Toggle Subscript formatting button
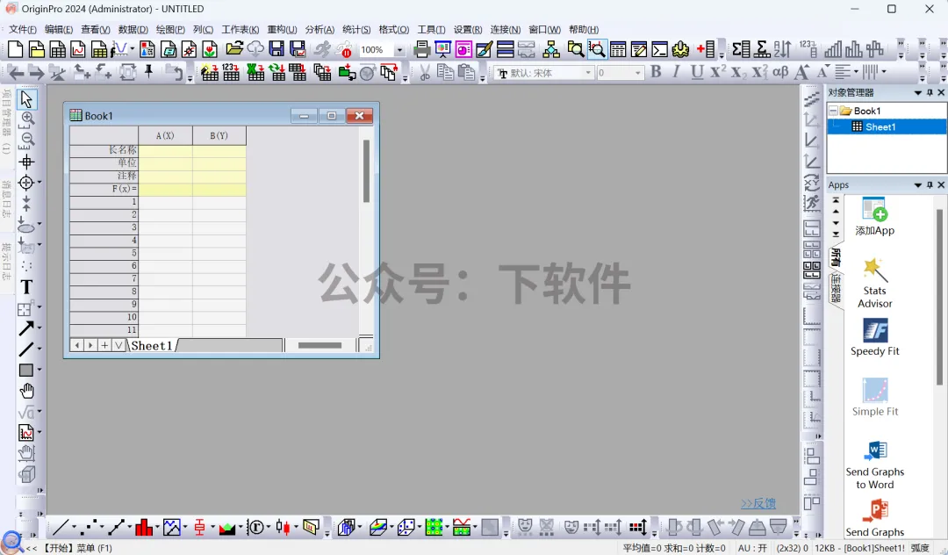 [x=737, y=73]
